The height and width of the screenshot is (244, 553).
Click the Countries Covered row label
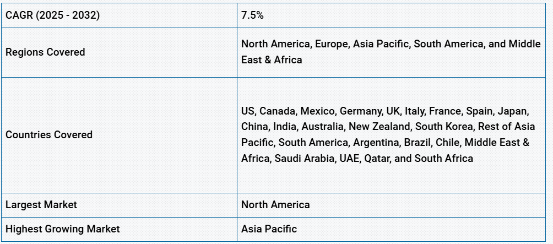(x=49, y=135)
